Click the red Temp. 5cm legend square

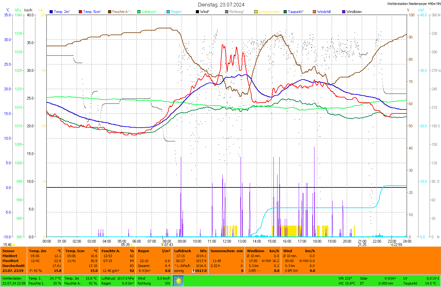pos(80,12)
